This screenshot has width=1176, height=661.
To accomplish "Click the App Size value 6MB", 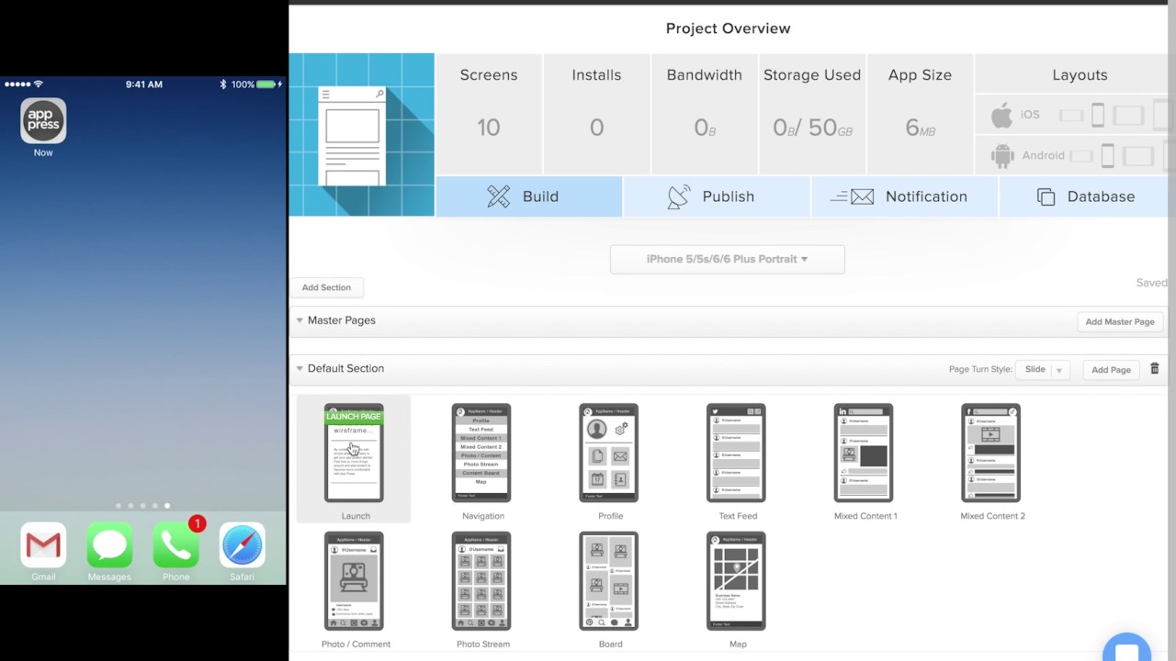I will pos(920,128).
